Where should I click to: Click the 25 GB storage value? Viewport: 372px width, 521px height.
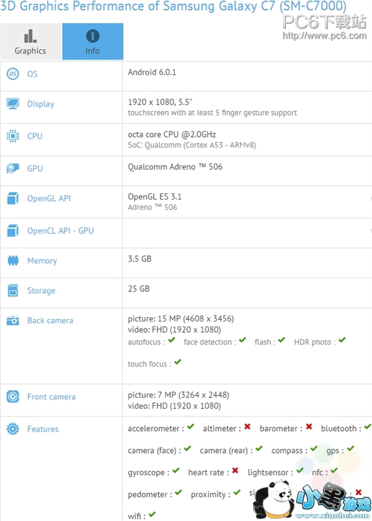pyautogui.click(x=139, y=289)
